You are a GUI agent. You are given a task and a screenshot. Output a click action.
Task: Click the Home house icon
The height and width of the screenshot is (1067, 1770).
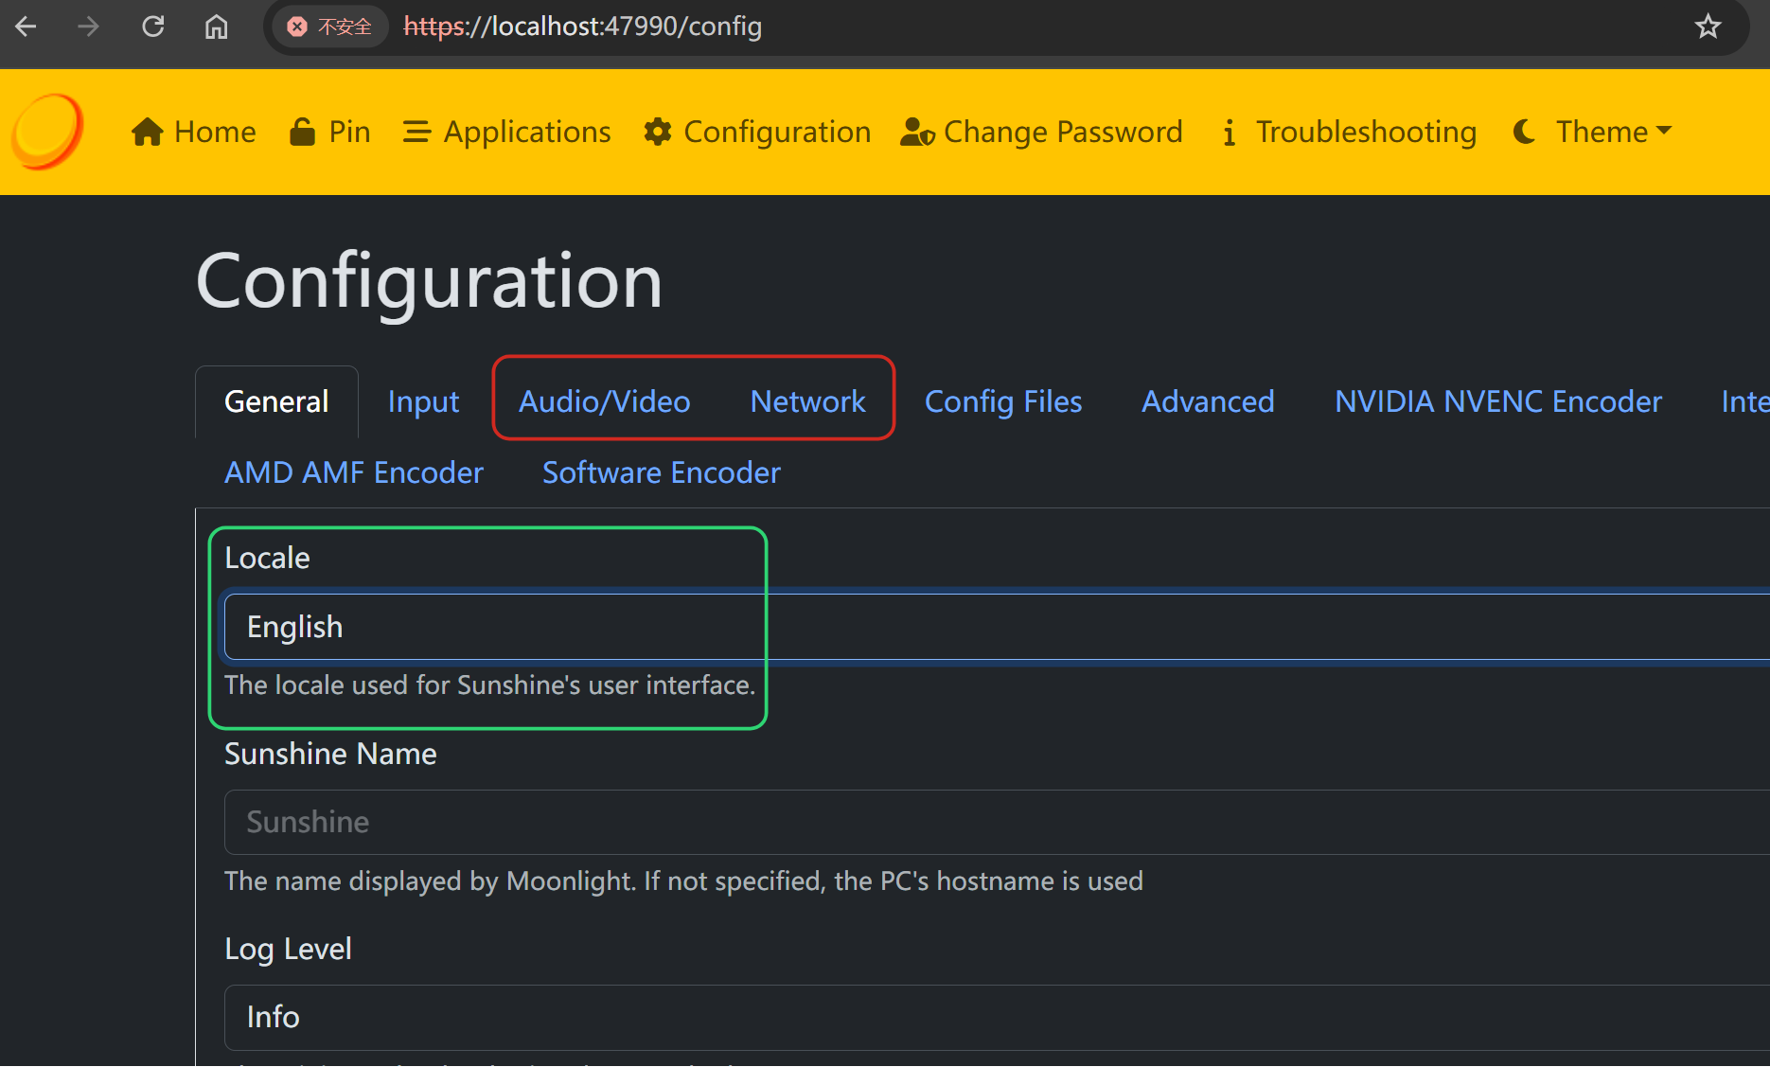[x=148, y=132]
